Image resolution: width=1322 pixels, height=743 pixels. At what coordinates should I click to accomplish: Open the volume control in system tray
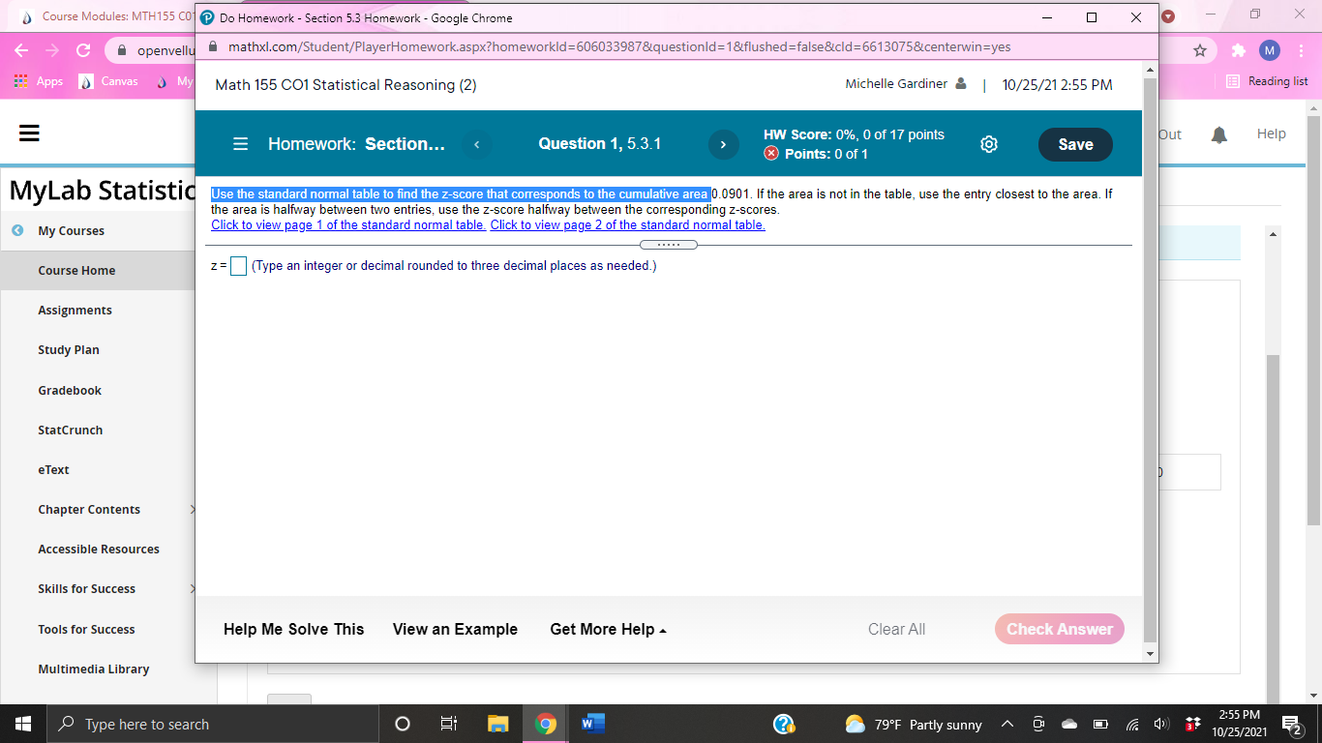pos(1162,724)
